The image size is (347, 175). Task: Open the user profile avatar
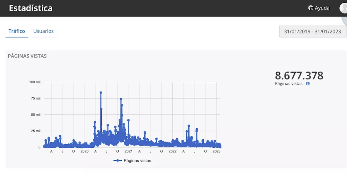(x=344, y=8)
